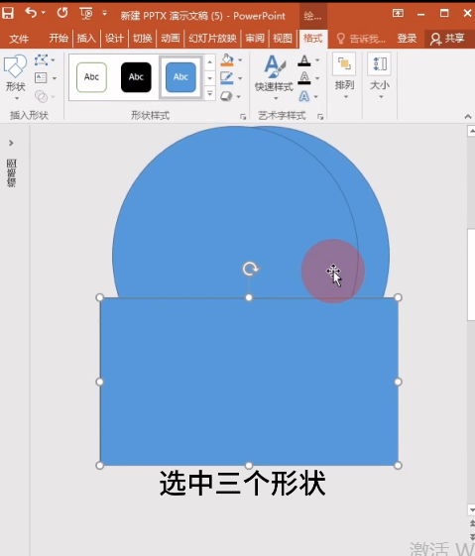Click the Shape Effects icon
Viewport: 475px width, 556px height.
click(226, 96)
